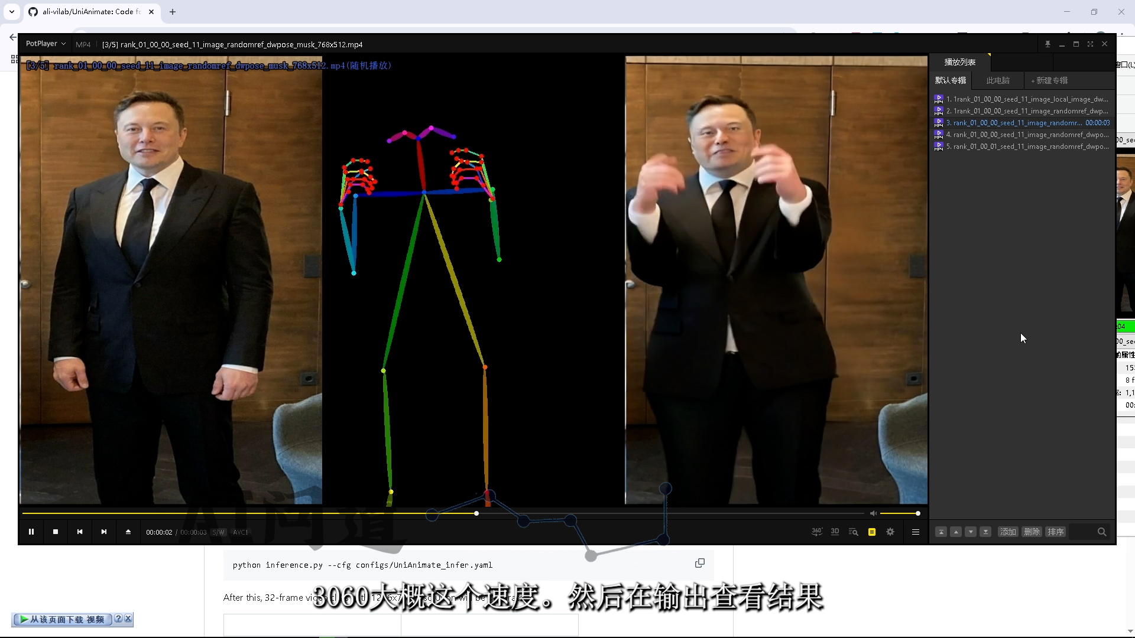Open the chapter/bookmark search icon

[x=853, y=532]
